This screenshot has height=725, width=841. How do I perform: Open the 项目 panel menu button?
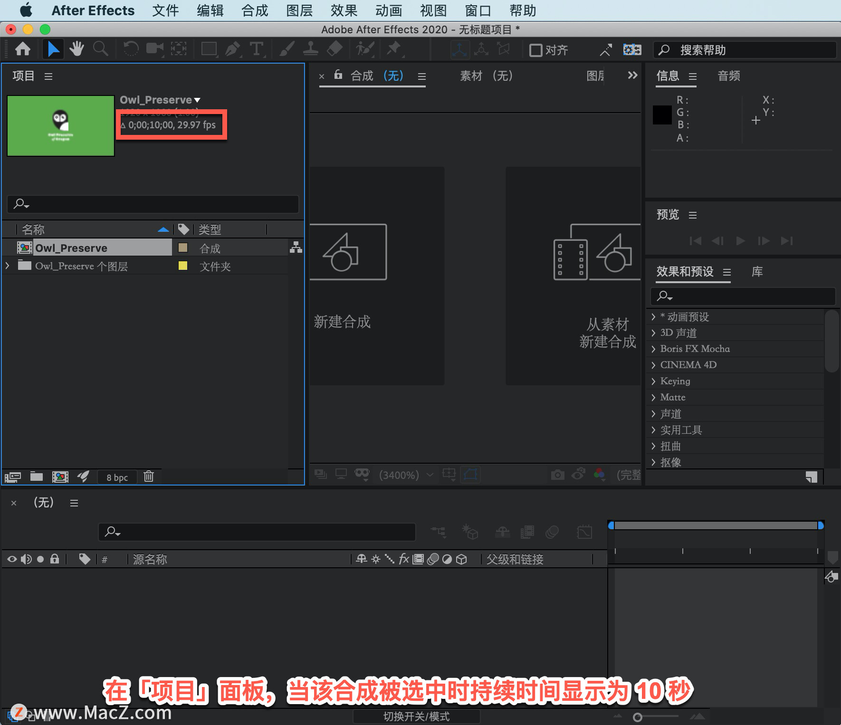click(x=48, y=76)
